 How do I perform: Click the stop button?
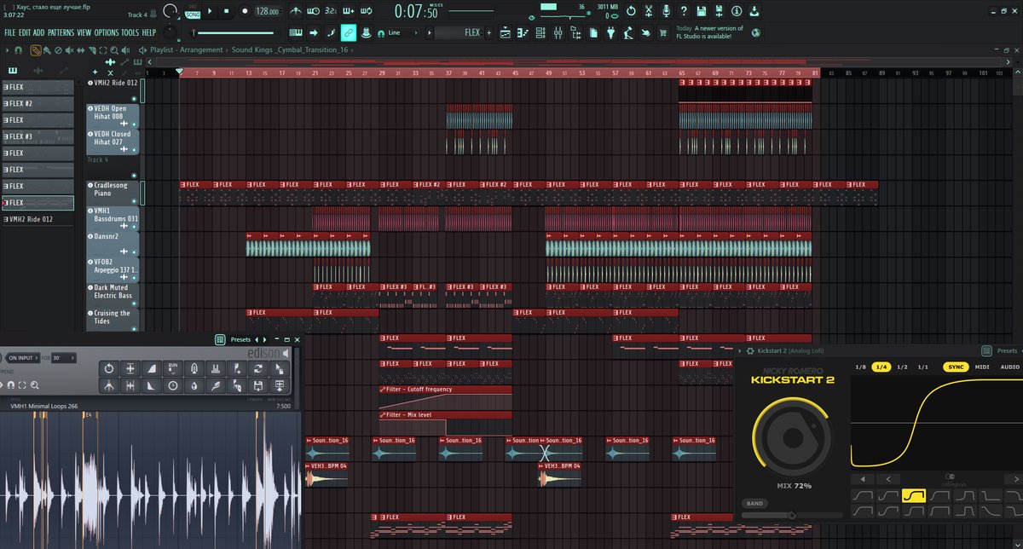click(228, 11)
